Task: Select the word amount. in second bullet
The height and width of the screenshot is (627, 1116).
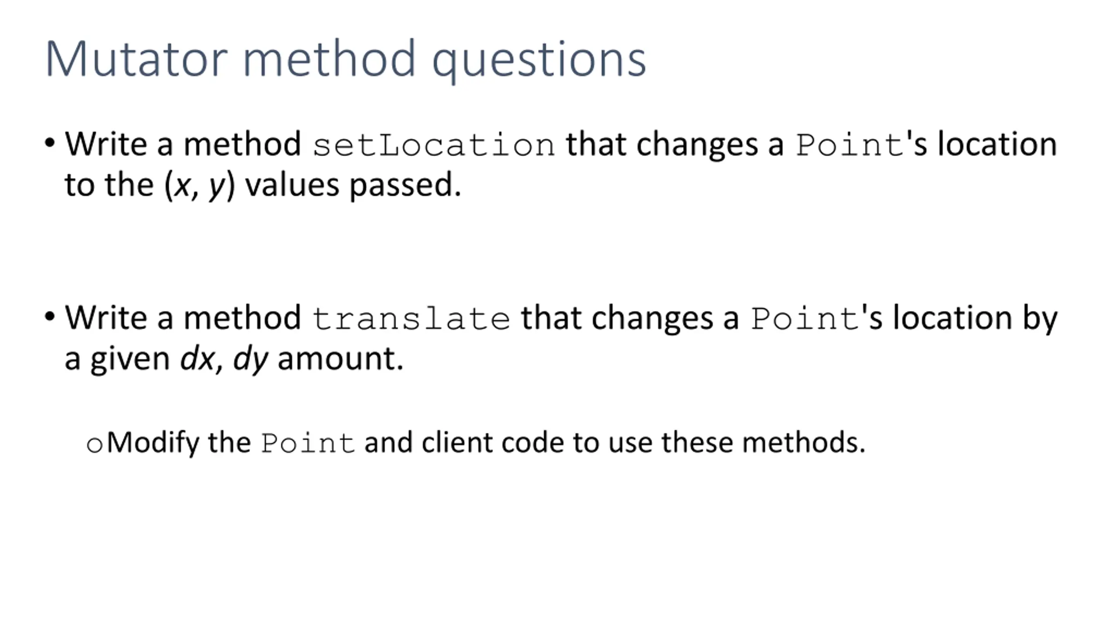Action: pos(340,359)
